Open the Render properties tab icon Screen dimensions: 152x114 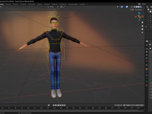click(147, 49)
